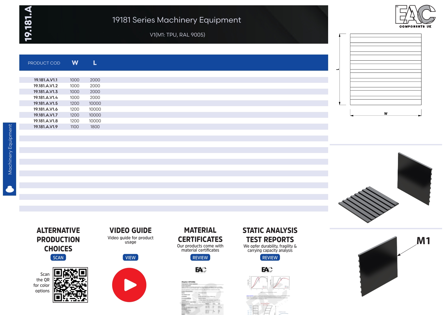Select product code 19.181.A.V1.1
This screenshot has height=315, width=445.
point(45,80)
